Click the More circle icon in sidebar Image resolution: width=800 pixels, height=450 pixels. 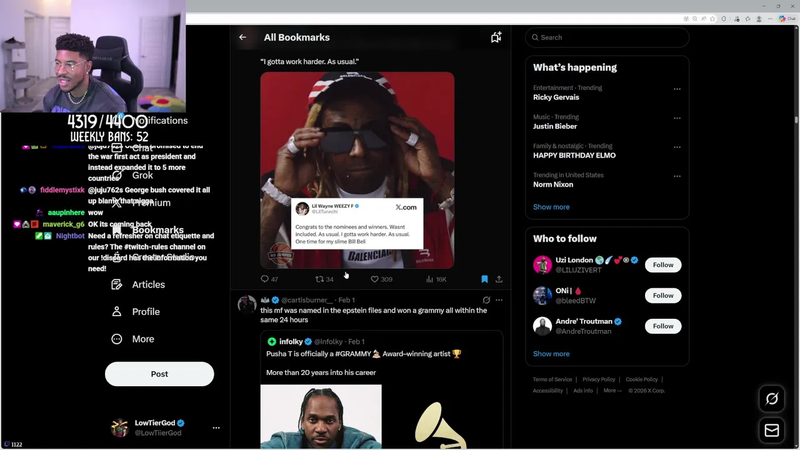coord(117,339)
